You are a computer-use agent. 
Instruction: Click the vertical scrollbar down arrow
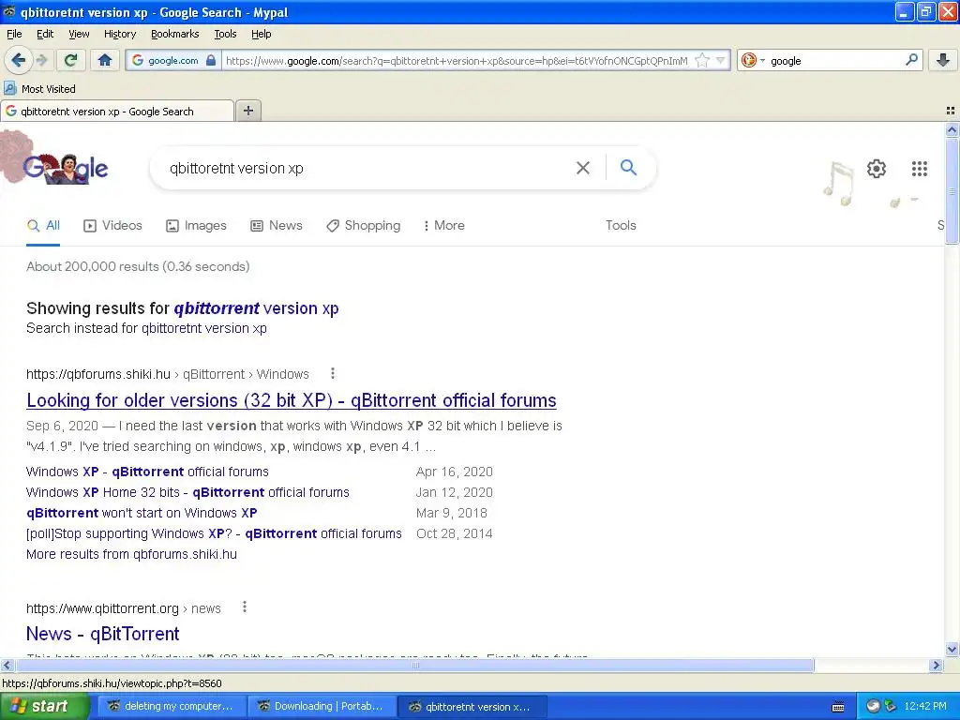pos(952,649)
